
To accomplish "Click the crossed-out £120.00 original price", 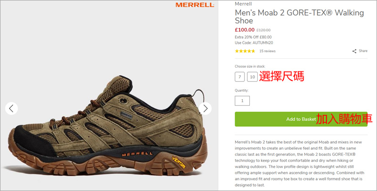I will (x=263, y=30).
